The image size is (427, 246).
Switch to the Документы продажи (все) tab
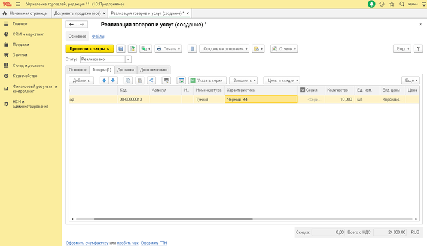pos(79,13)
